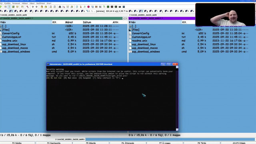Image resolution: width=256 pixels, height=144 pixels.
Task: Click the green V toolbar icon
Action: [108, 7]
